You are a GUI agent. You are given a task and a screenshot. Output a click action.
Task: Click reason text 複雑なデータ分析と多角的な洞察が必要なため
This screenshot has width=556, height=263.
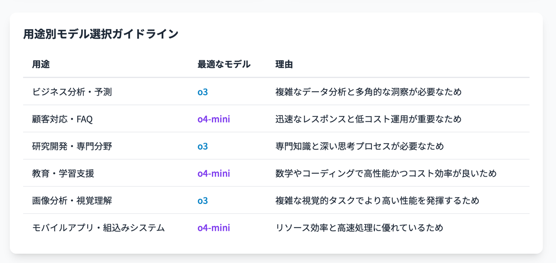(368, 92)
